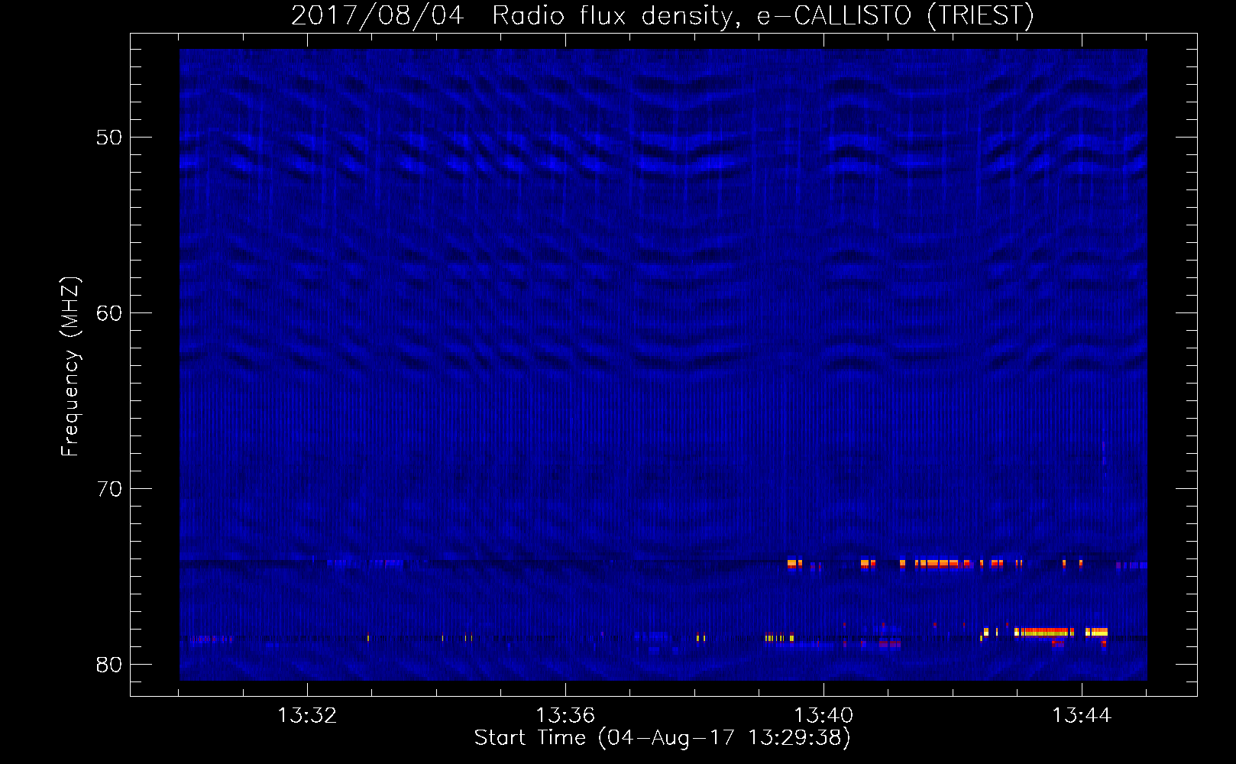Click the 'Frequency (MHZ)' axis label

70,367
